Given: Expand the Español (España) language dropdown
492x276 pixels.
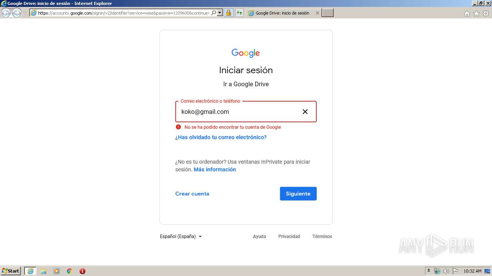Looking at the screenshot, I should (x=181, y=237).
